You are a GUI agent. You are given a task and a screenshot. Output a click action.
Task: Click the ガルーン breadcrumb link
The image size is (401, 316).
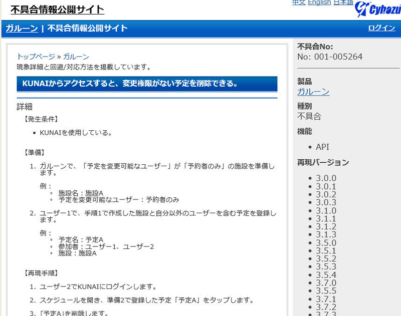[76, 57]
